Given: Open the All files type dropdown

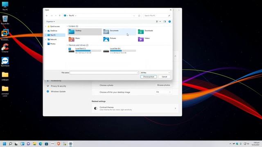Looking at the screenshot, I should (155, 73).
